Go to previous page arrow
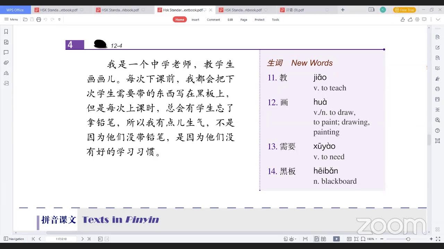The width and height of the screenshot is (444, 249). click(40, 239)
